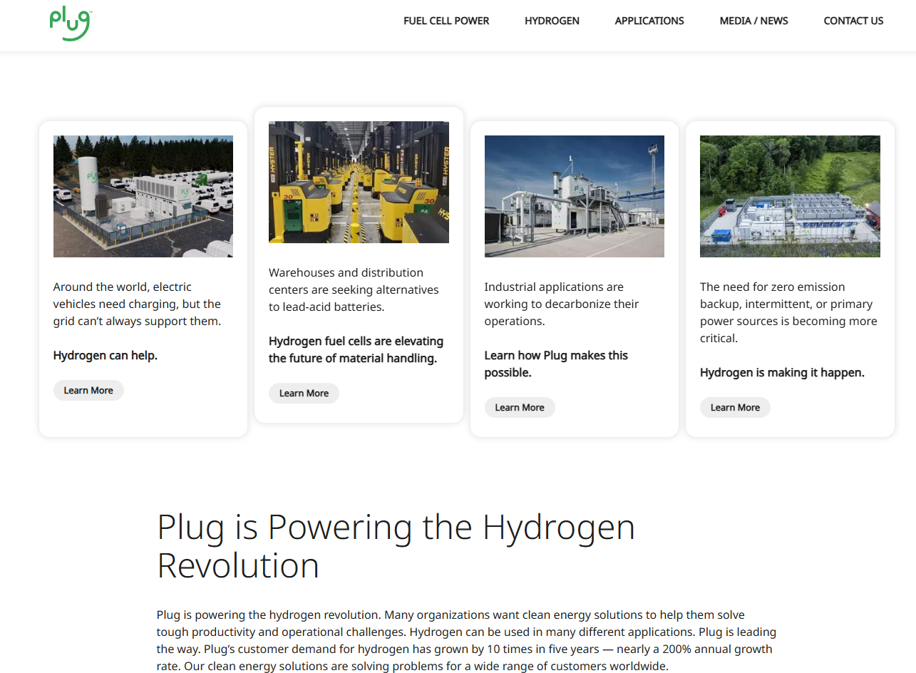Open the aerial power site image
Screen dimensions: 916x673
(790, 197)
